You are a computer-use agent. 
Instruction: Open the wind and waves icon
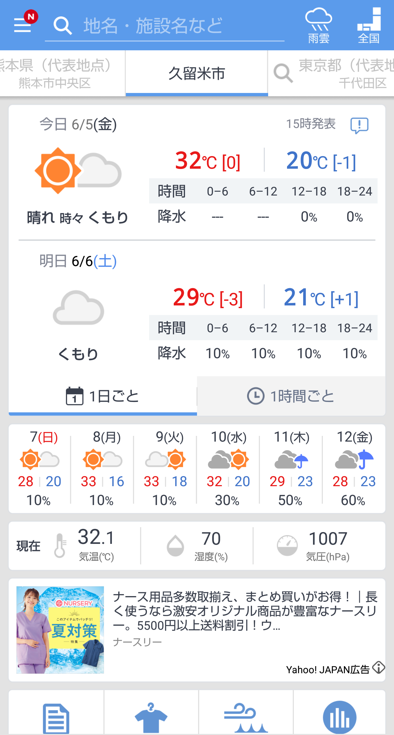tap(246, 717)
